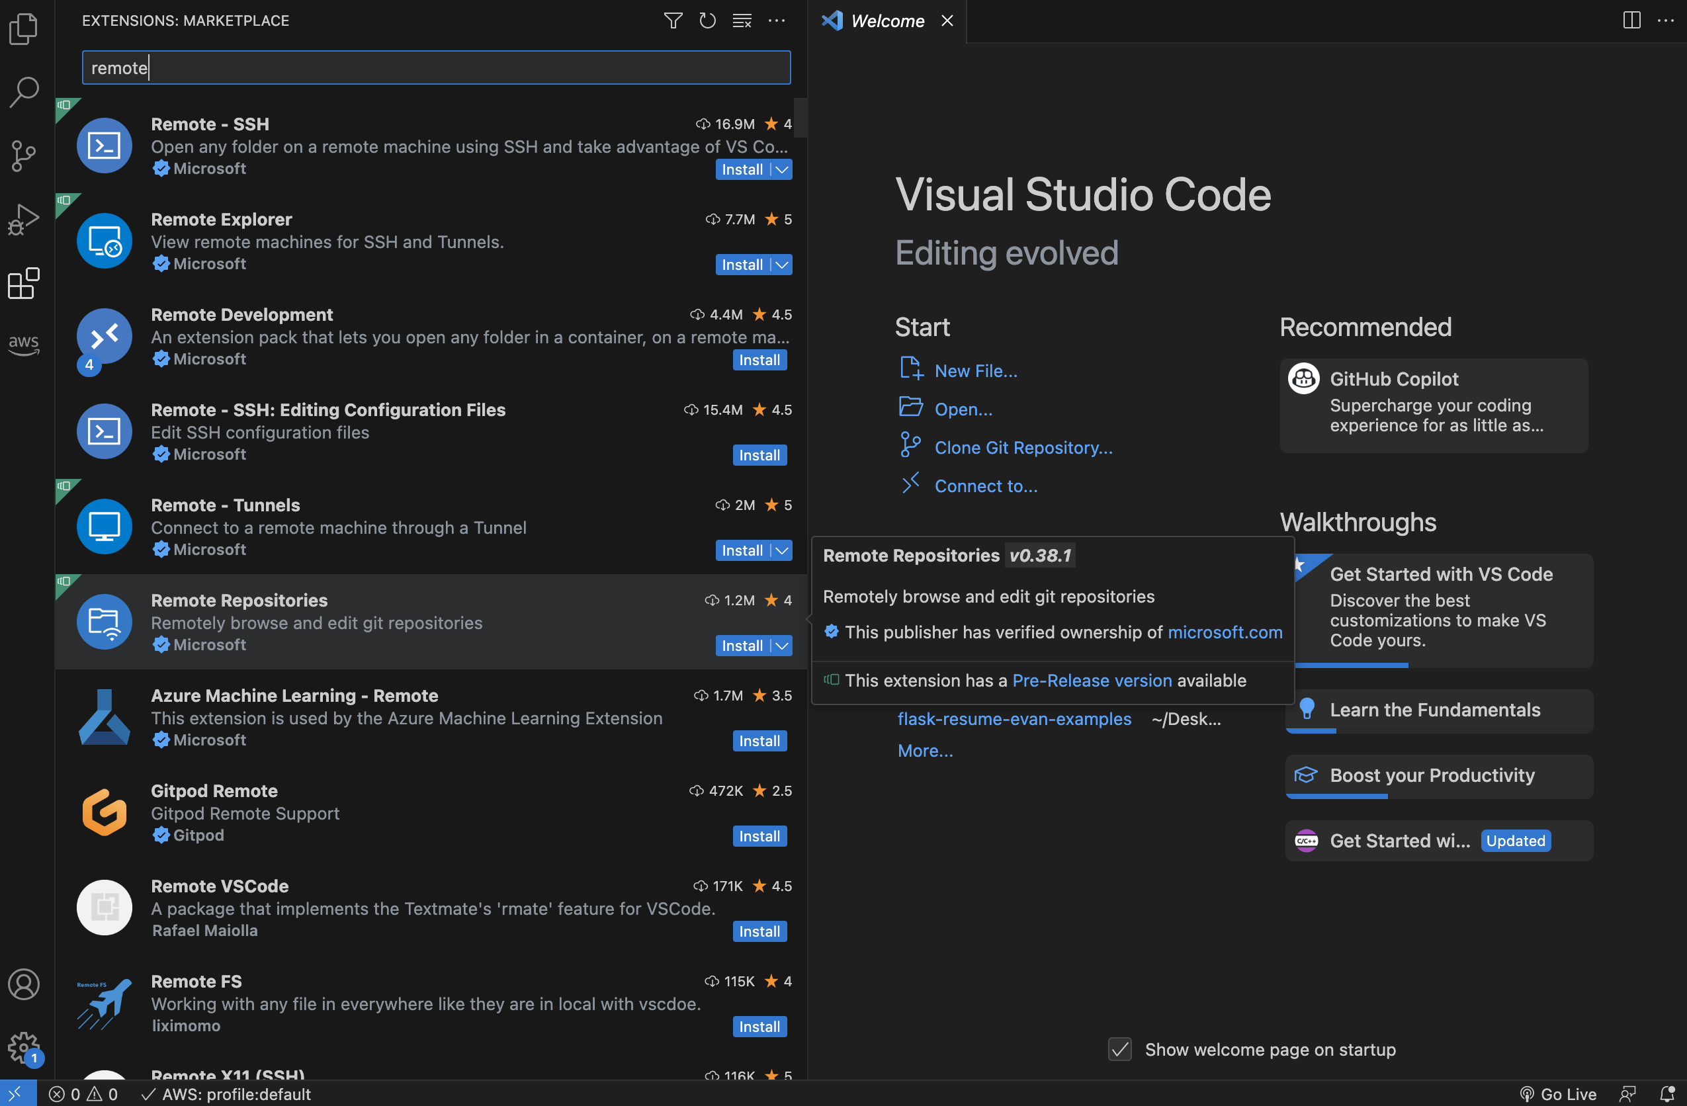Install the Remote VSCode extension
This screenshot has width=1687, height=1106.
759,932
